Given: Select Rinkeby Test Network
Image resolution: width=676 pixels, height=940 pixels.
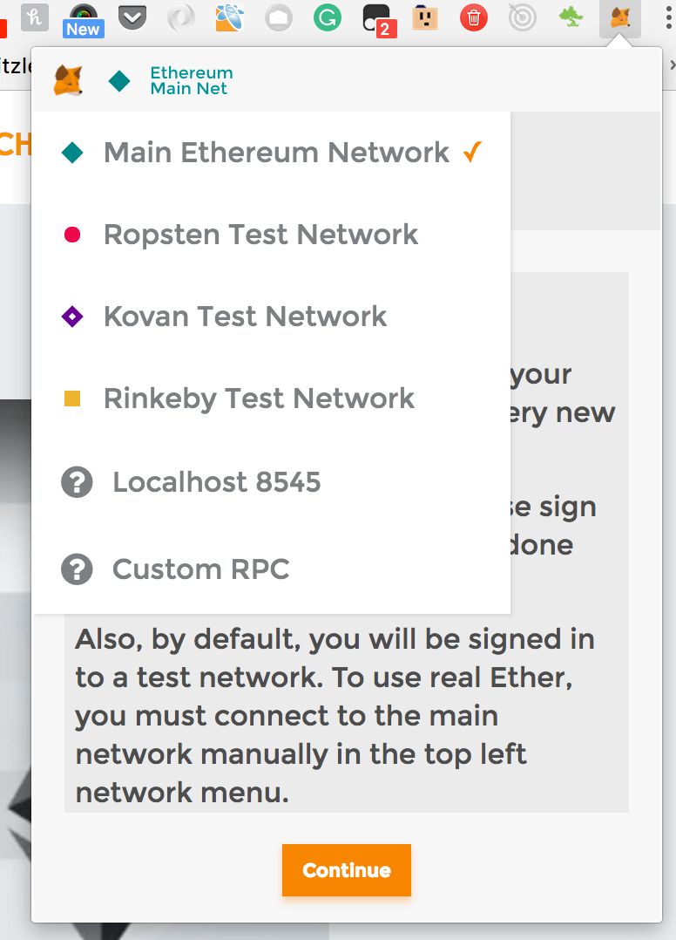Looking at the screenshot, I should 271,398.
